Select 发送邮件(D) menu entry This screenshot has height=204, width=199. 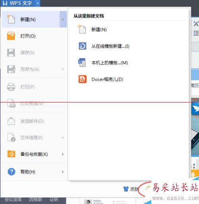tap(34, 121)
